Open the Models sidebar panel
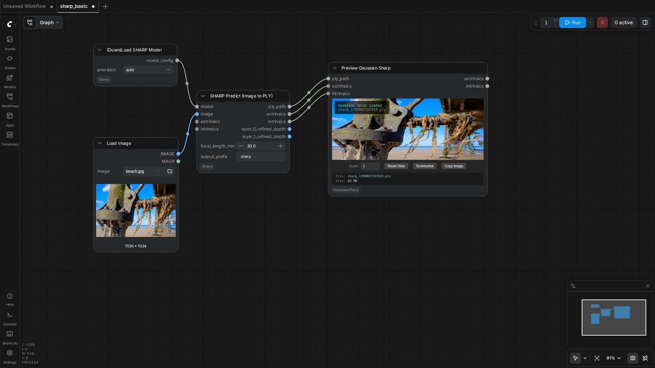 click(10, 81)
